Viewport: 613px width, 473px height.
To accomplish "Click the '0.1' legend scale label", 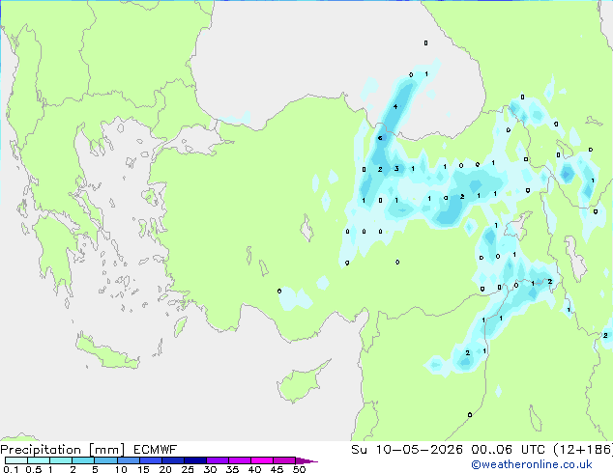I will coord(11,469).
